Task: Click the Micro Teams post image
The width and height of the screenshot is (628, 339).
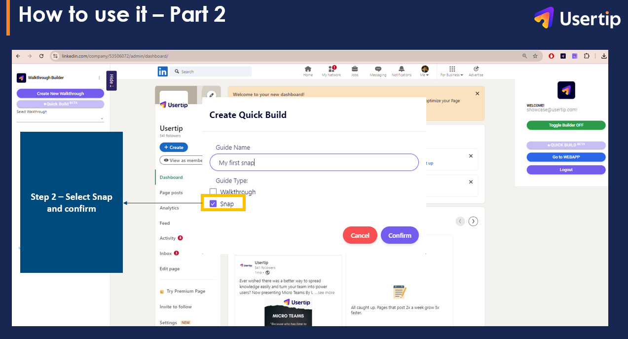Action: (288, 311)
